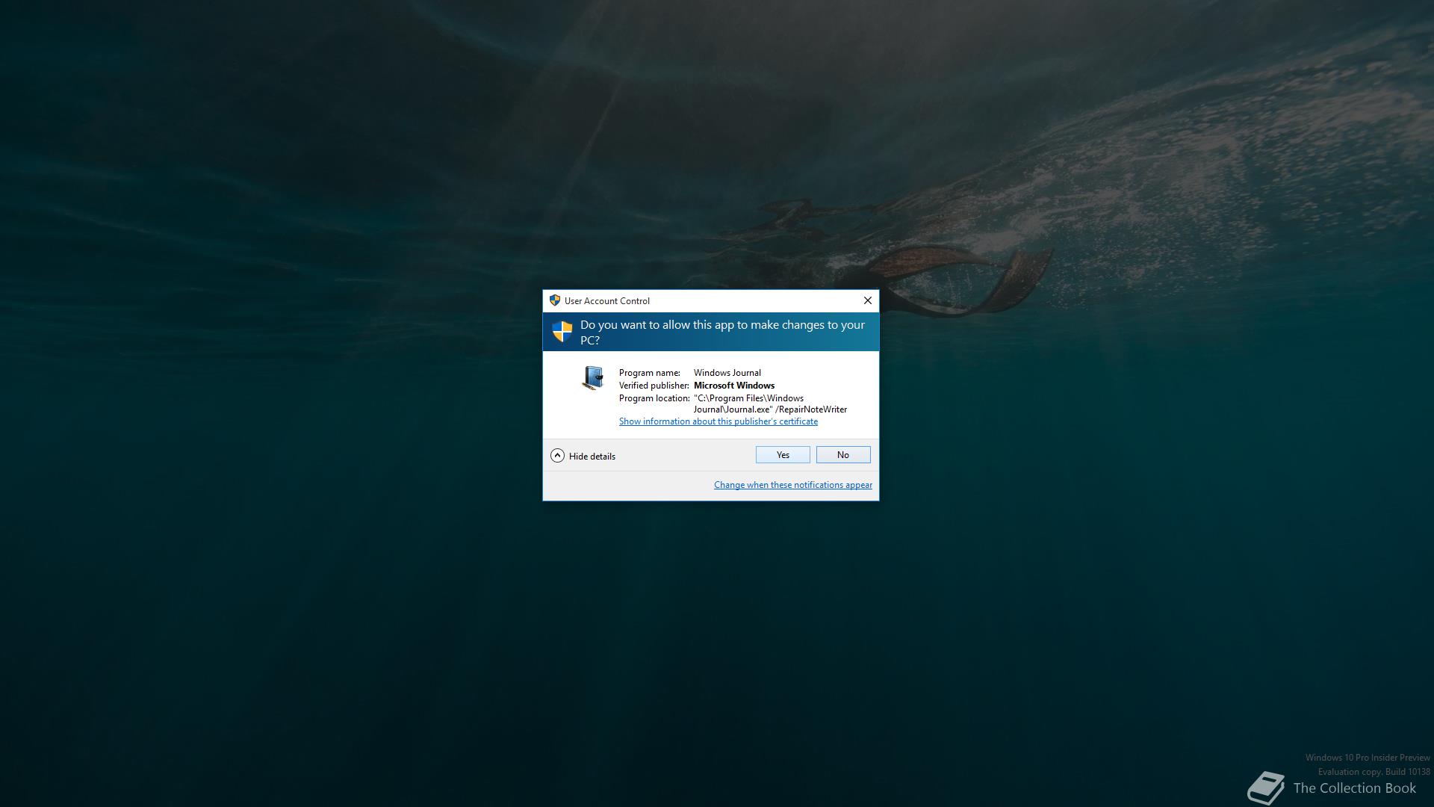Screen dimensions: 1434x807
Task: Close the User Account Control dialog
Action: pos(868,300)
